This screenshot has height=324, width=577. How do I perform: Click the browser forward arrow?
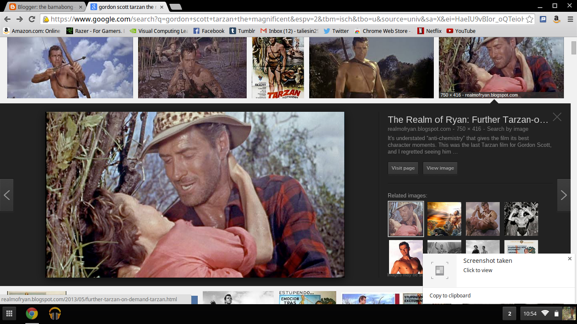click(19, 19)
